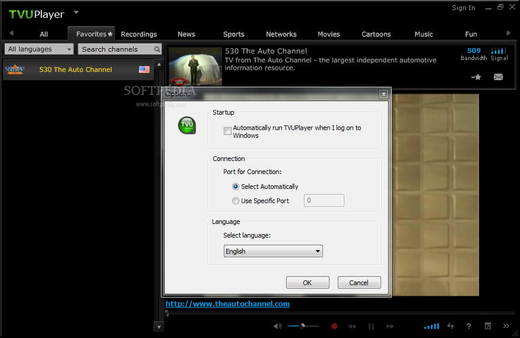This screenshot has height=338, width=520.
Task: Open the Networks tab
Action: click(281, 34)
